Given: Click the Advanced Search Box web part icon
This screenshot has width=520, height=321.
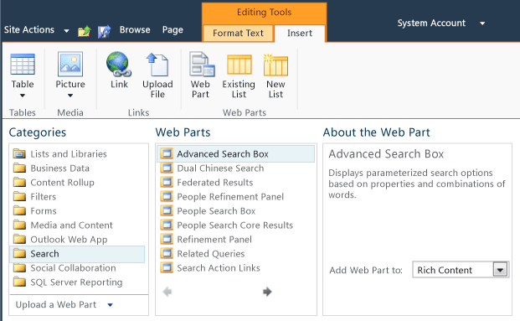Looking at the screenshot, I should pyautogui.click(x=167, y=153).
